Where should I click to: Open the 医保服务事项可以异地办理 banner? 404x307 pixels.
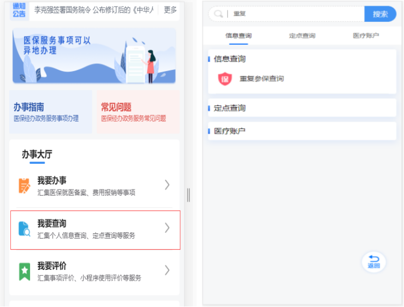point(94,56)
